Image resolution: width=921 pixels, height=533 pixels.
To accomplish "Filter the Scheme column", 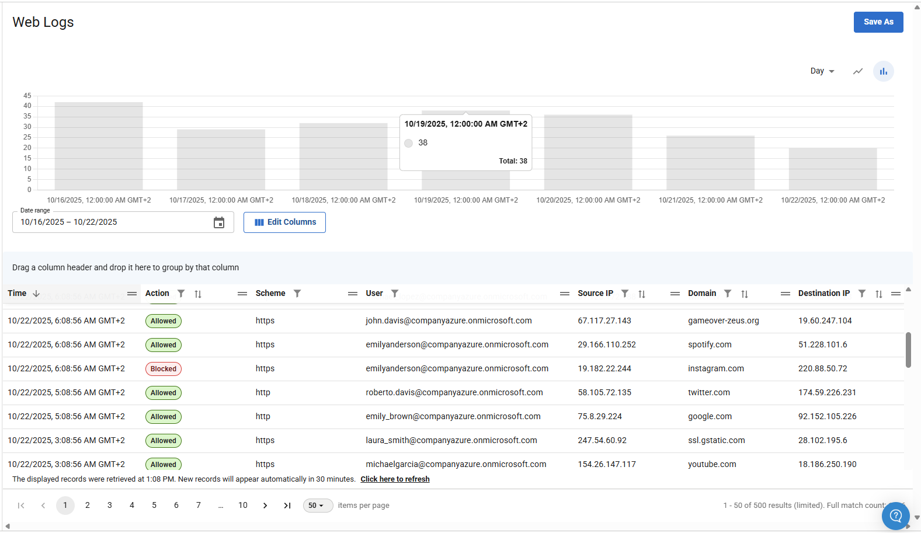I will coord(297,294).
